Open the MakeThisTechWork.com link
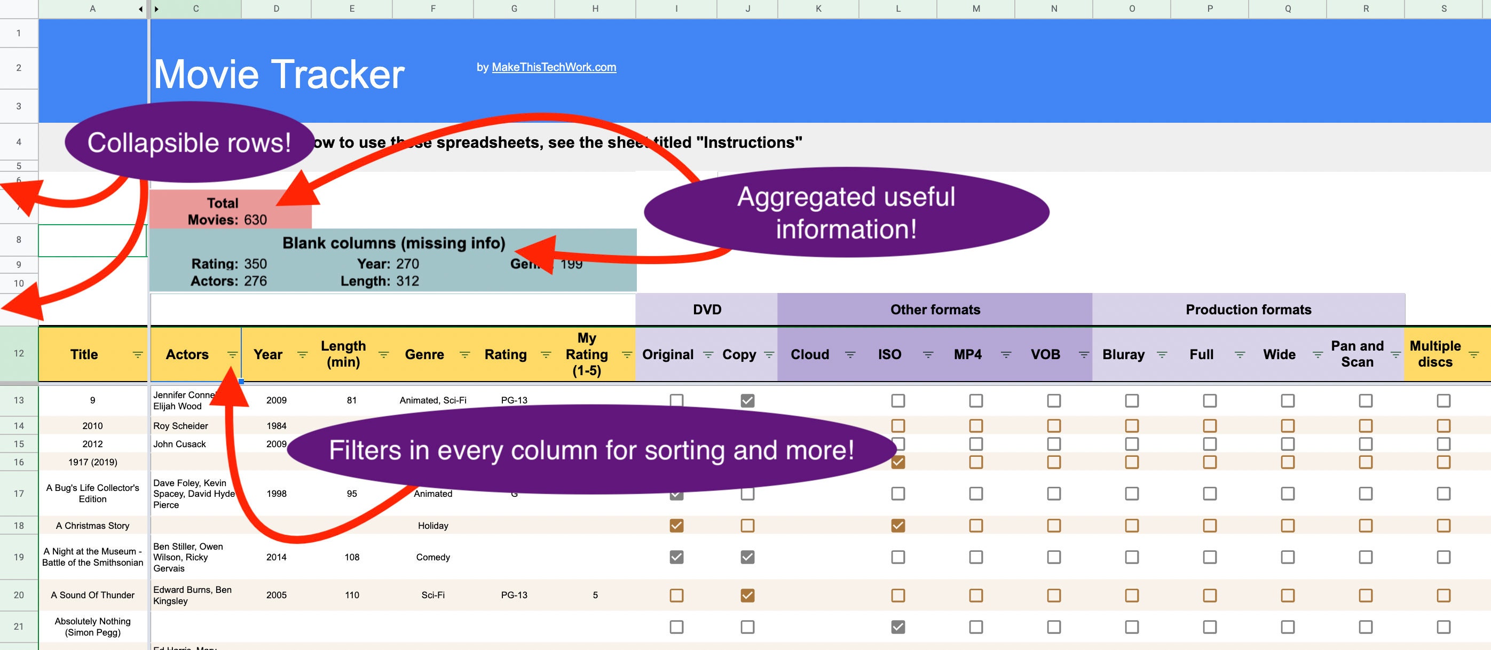The height and width of the screenshot is (650, 1491). pyautogui.click(x=553, y=67)
